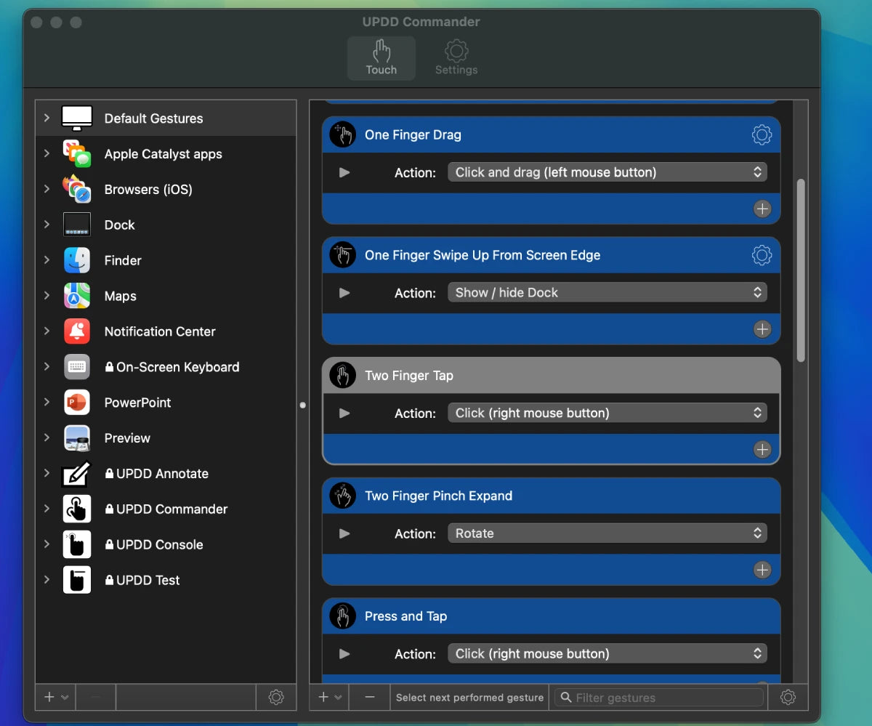
Task: Open the gear for One Finger Swipe Up
Action: click(x=762, y=255)
